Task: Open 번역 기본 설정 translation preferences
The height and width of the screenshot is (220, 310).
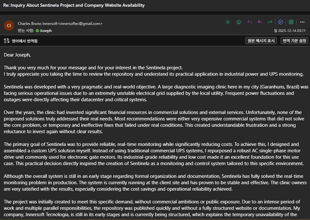Action: (294, 41)
